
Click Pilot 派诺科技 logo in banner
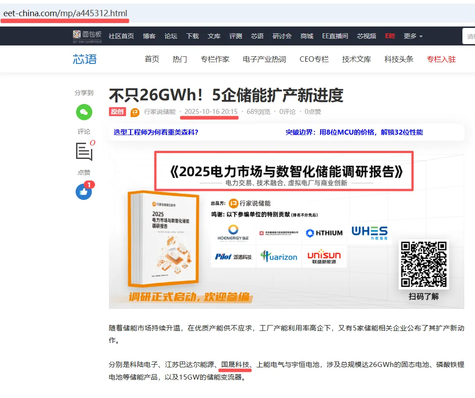pos(233,257)
